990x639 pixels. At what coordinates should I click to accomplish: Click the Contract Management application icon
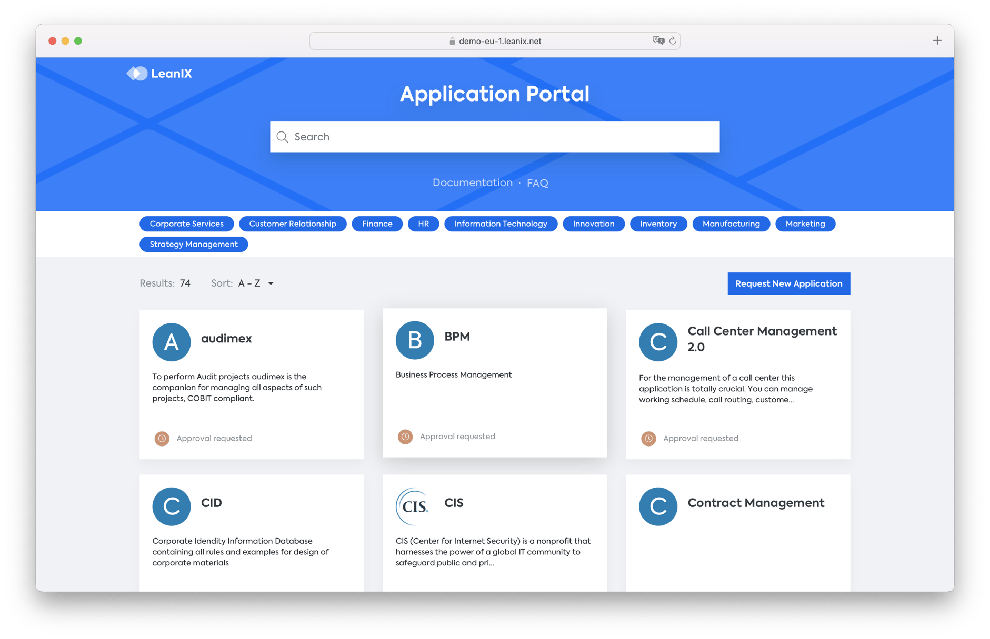(657, 506)
